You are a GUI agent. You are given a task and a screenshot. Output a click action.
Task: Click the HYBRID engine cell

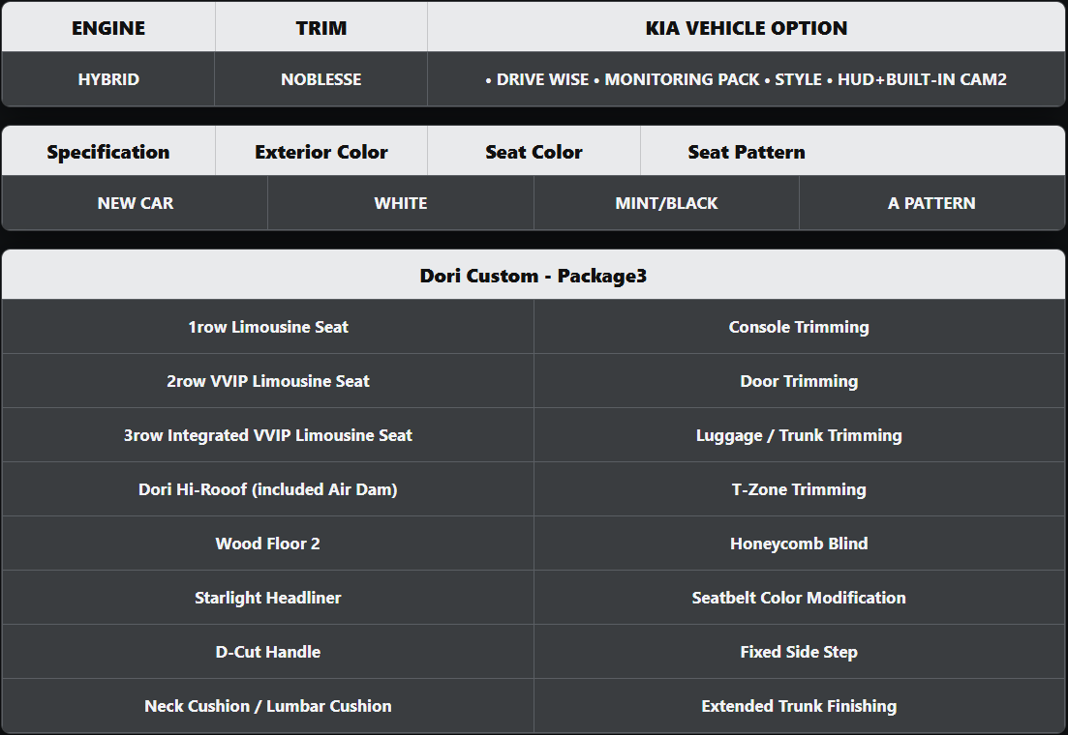coord(108,79)
